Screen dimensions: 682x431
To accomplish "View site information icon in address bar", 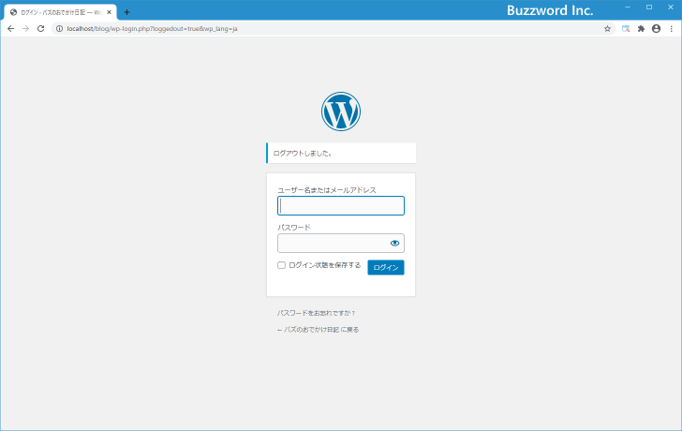I will pyautogui.click(x=59, y=29).
